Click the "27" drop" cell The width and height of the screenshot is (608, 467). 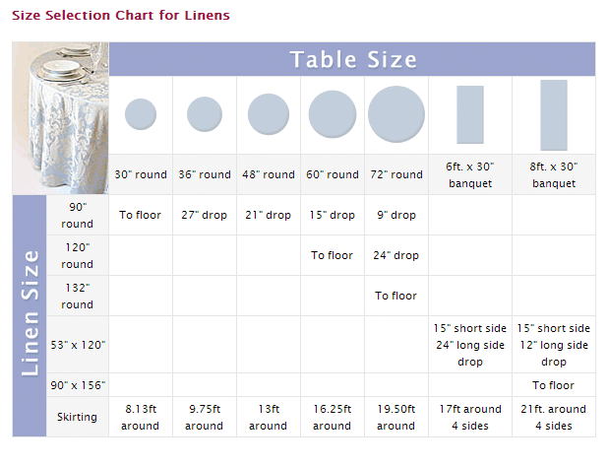(x=204, y=215)
